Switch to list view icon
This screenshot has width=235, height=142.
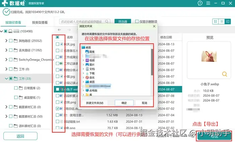coord(222,21)
